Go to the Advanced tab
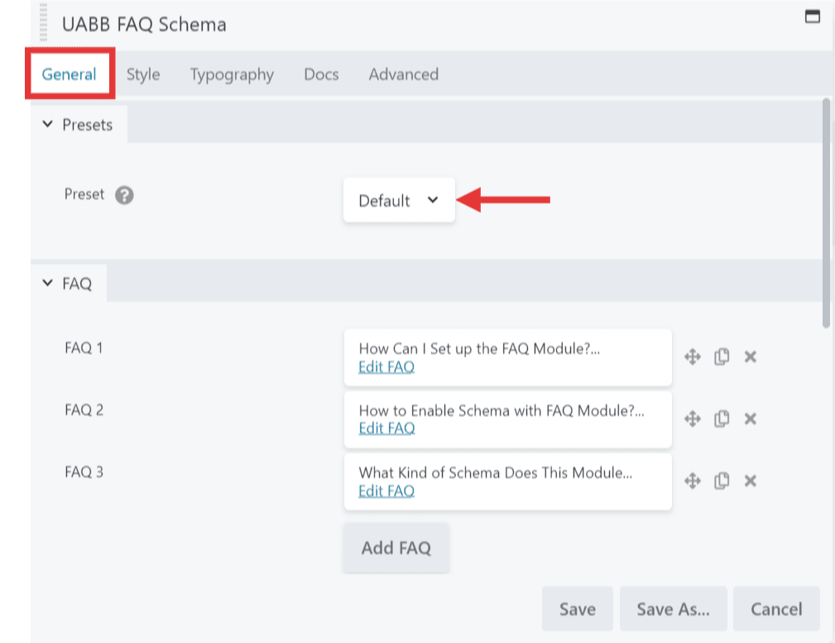Image resolution: width=835 pixels, height=643 pixels. (x=403, y=74)
